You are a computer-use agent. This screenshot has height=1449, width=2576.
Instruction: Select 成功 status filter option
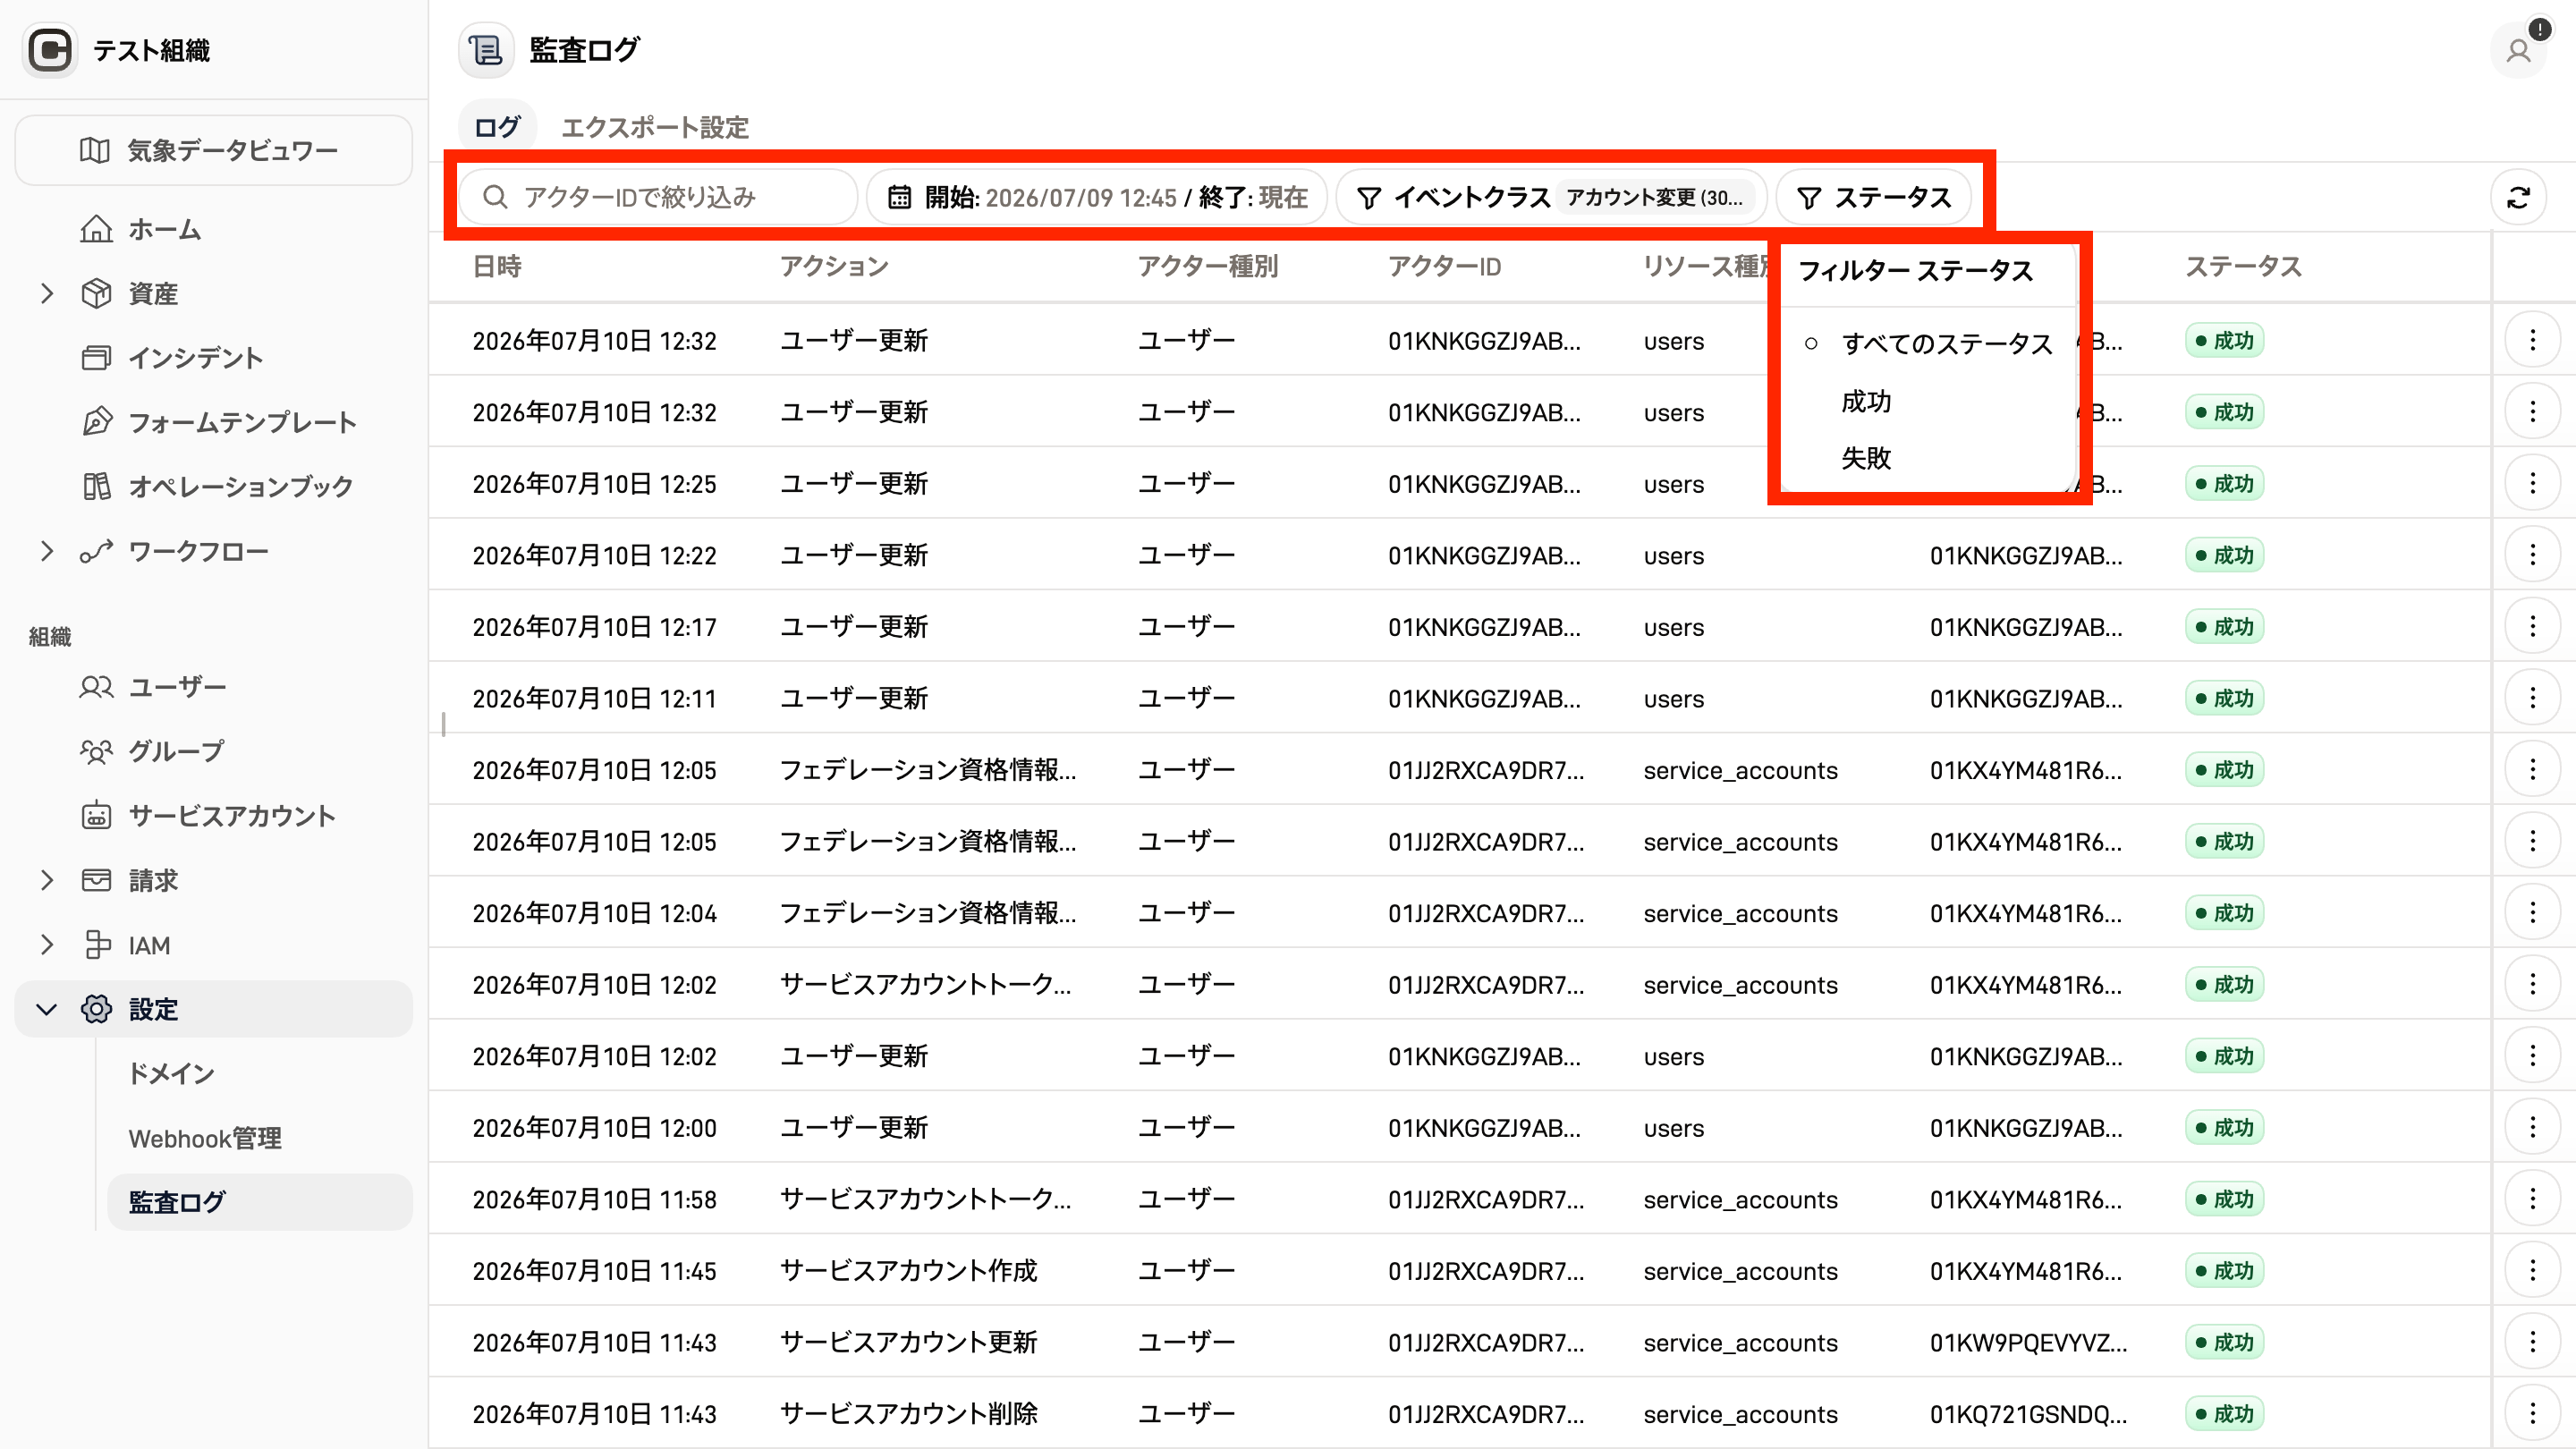[x=1927, y=401]
